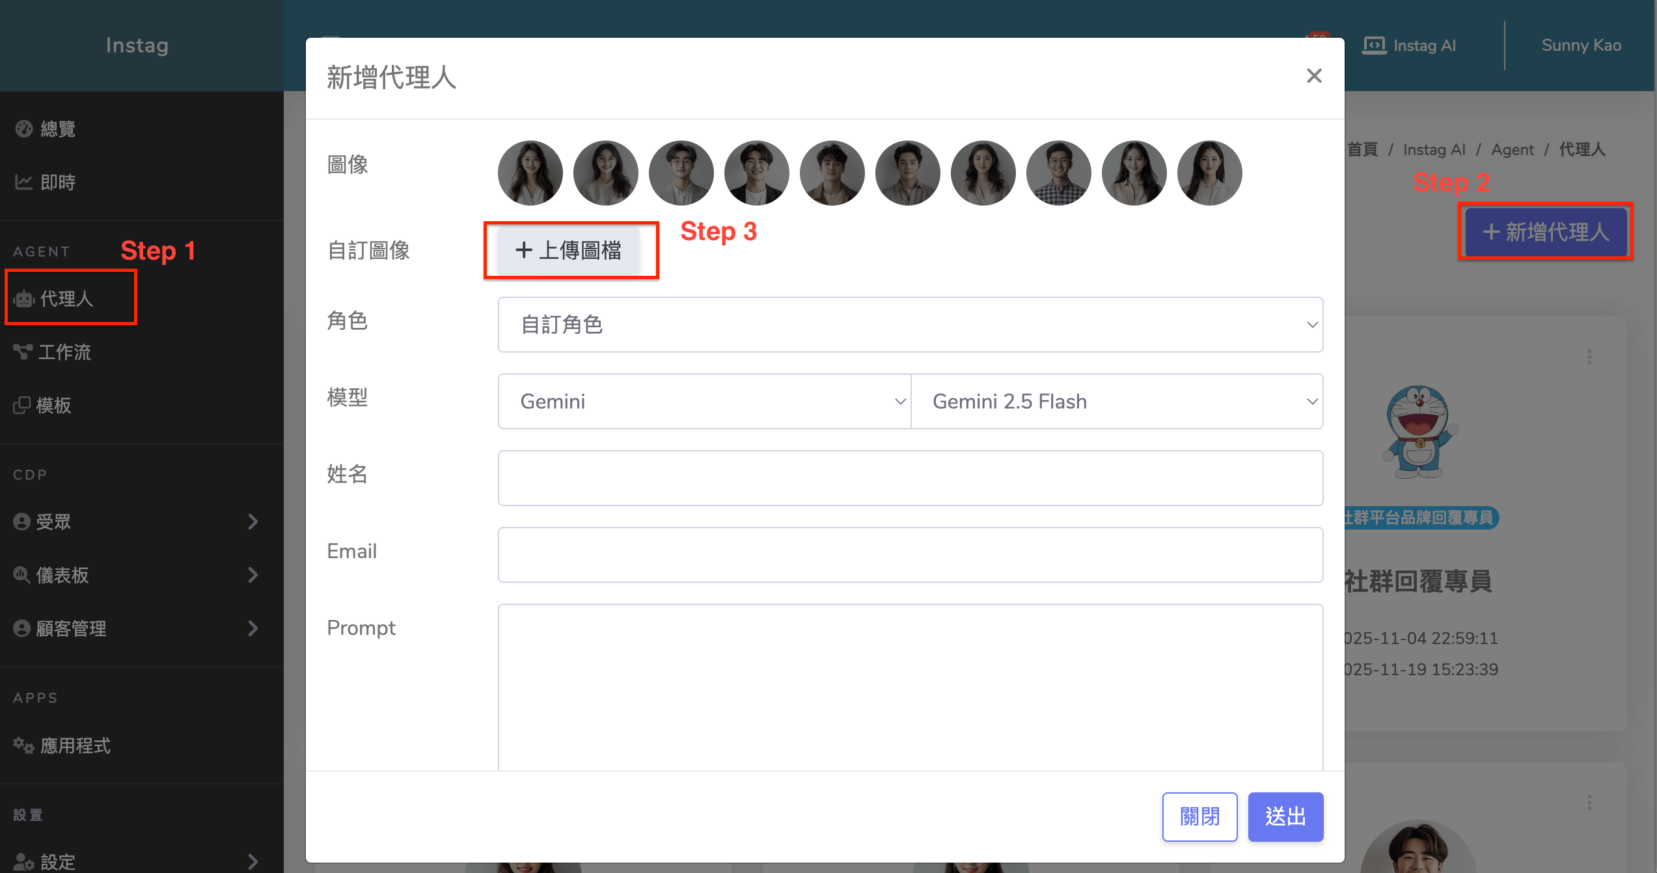Screen dimensions: 1657x873
Task: Click the 關閉 close button
Action: click(1199, 816)
